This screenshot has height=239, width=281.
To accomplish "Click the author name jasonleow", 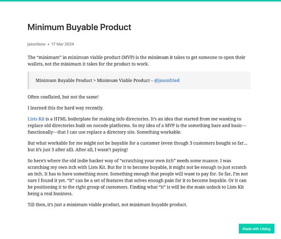I will point(37,44).
